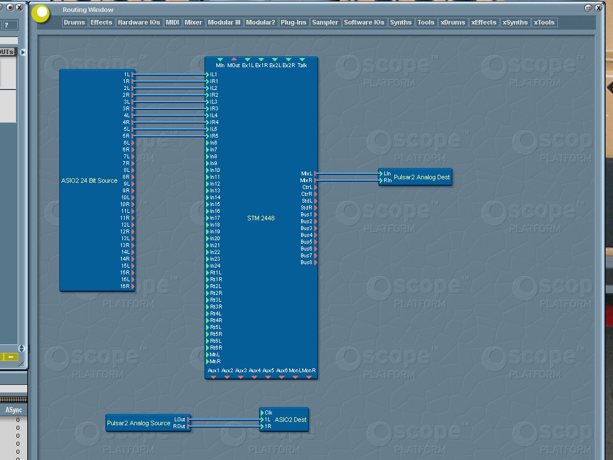Click the Talk input port on mixer

pos(302,59)
